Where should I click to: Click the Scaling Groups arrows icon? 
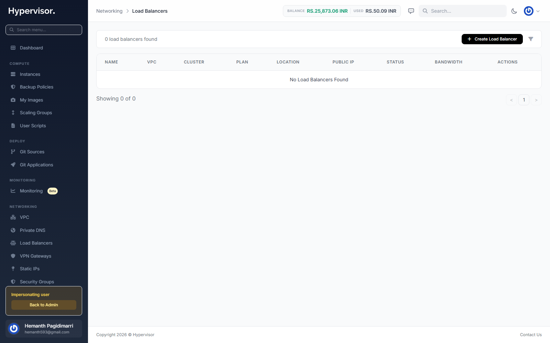pos(13,113)
